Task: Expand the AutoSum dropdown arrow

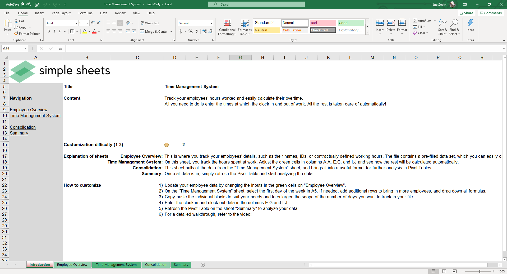Action: coord(435,21)
